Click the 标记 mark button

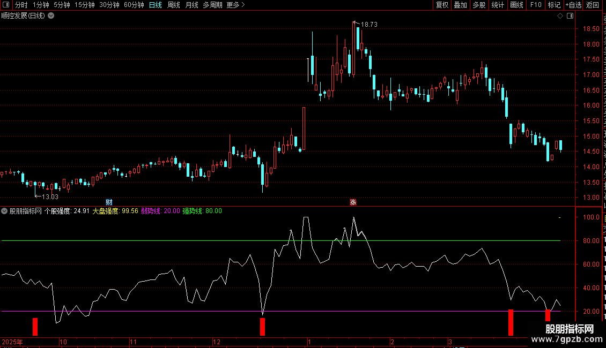pos(554,5)
